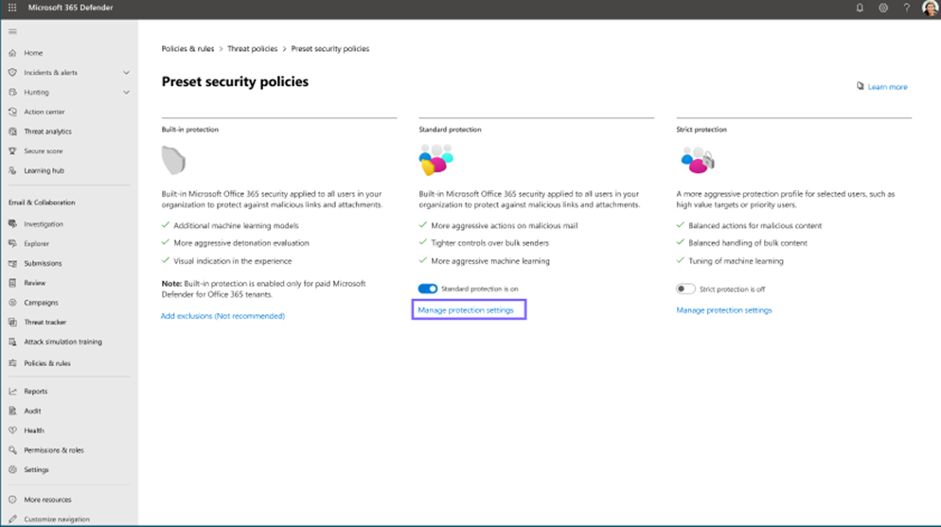Click the Campaigns icon
Image resolution: width=941 pixels, height=527 pixels.
point(12,302)
